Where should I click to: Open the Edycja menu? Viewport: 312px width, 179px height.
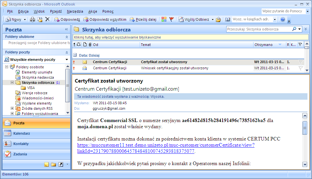click(23, 11)
